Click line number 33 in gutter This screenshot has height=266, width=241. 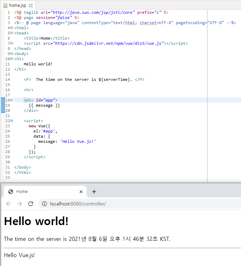pos(8,178)
